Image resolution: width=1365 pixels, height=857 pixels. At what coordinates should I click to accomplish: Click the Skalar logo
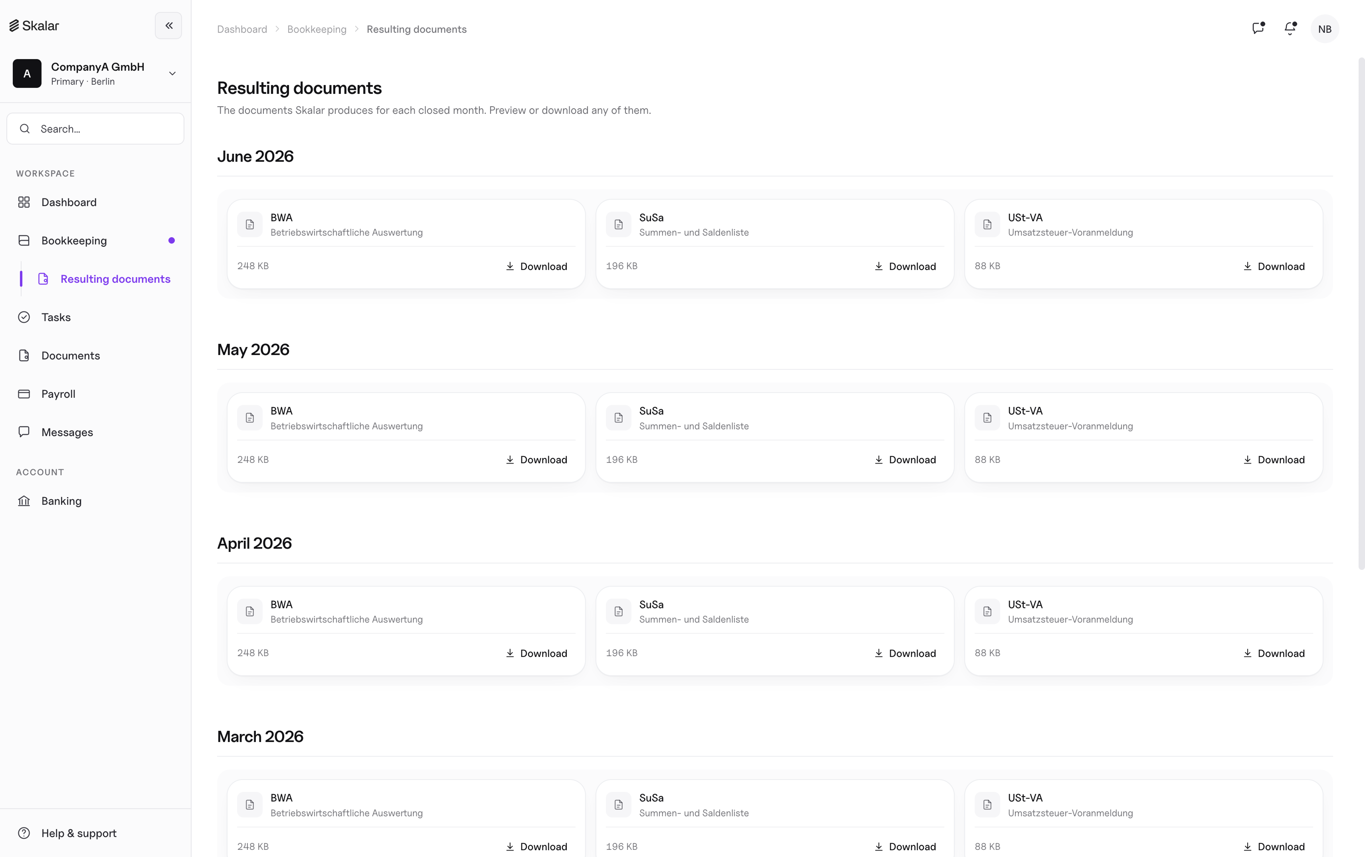click(x=34, y=26)
